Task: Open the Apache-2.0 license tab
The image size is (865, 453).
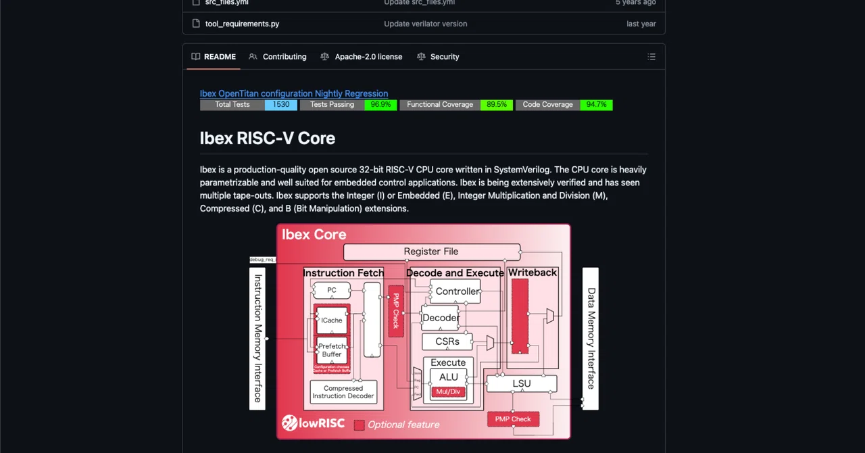Action: tap(361, 57)
